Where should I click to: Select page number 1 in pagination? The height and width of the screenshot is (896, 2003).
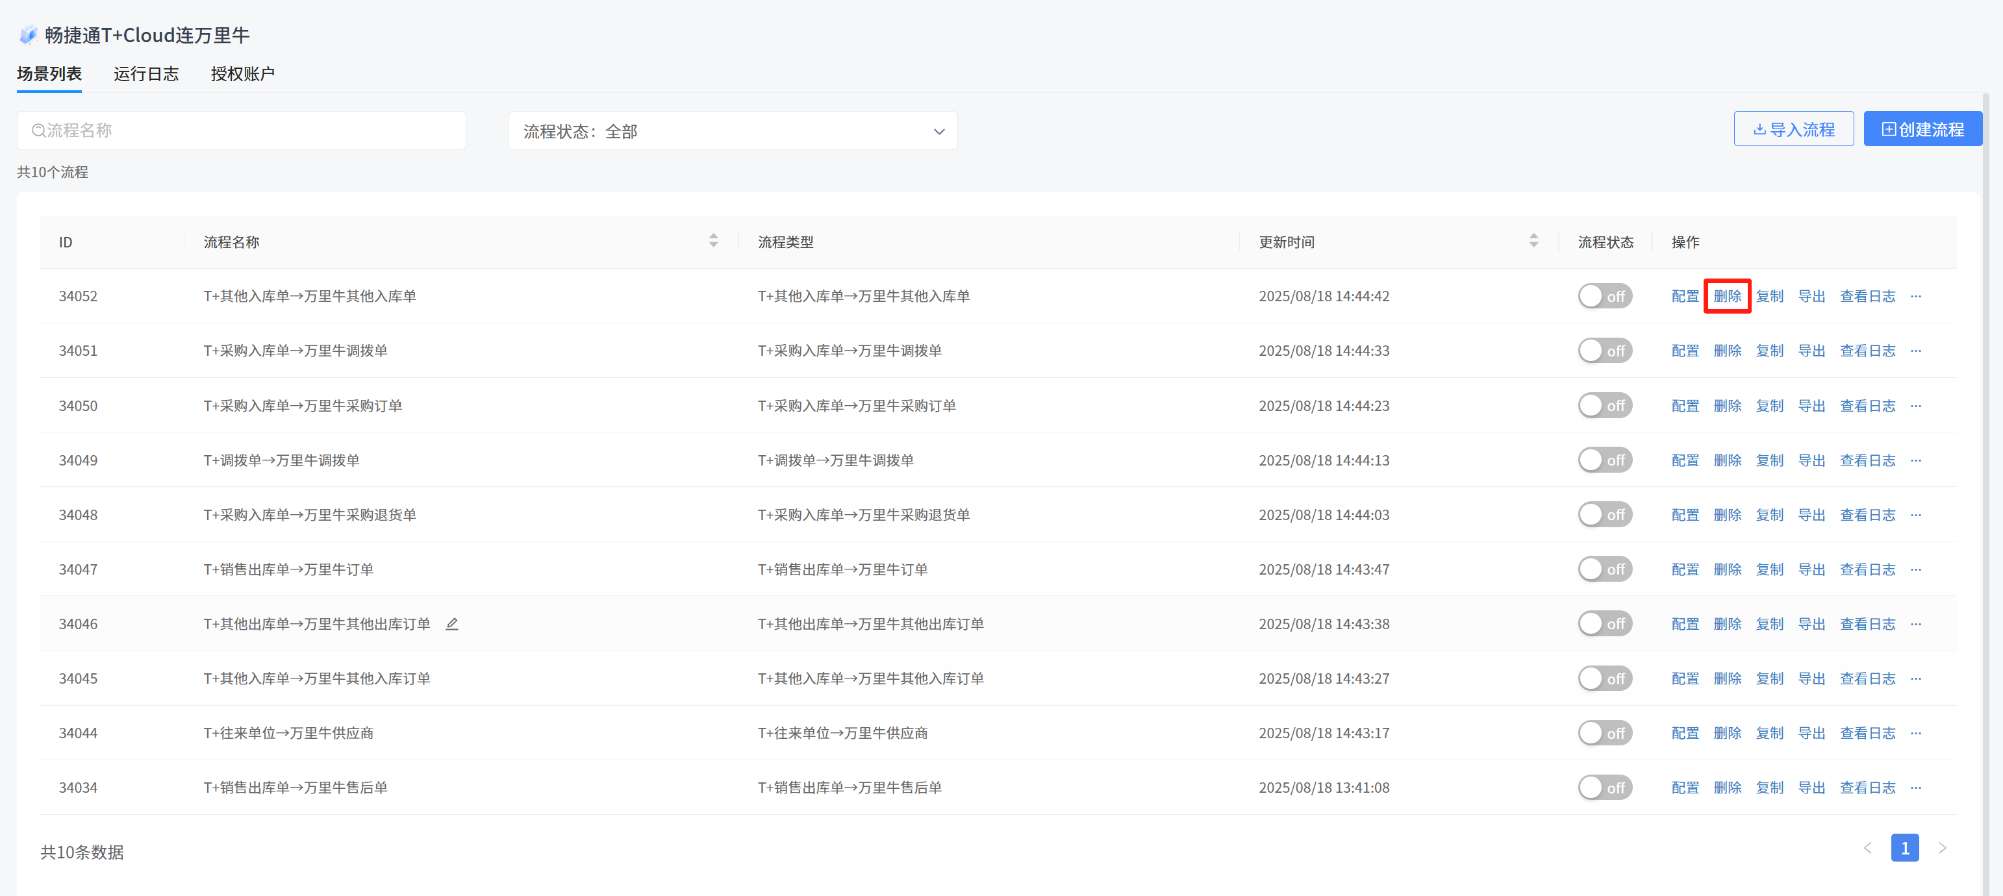1904,848
